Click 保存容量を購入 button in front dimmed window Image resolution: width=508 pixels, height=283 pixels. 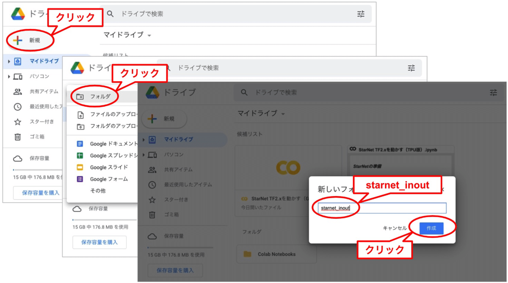(x=175, y=270)
